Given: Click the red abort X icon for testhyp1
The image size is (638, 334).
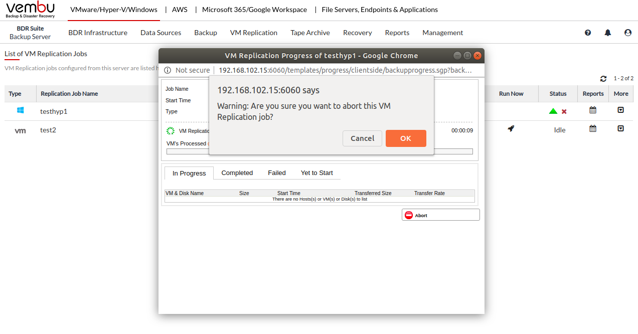Looking at the screenshot, I should point(564,111).
